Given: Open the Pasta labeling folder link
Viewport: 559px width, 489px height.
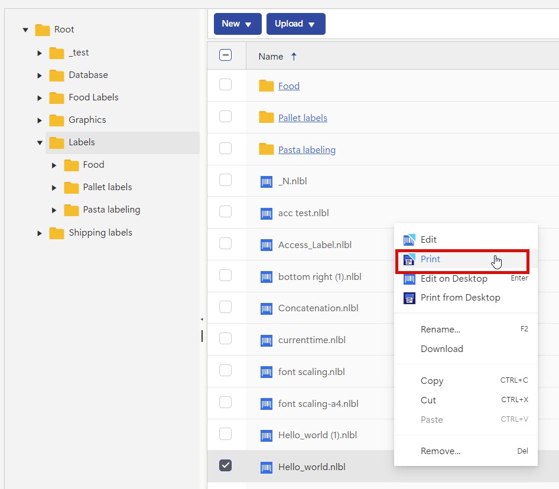Looking at the screenshot, I should pyautogui.click(x=307, y=150).
